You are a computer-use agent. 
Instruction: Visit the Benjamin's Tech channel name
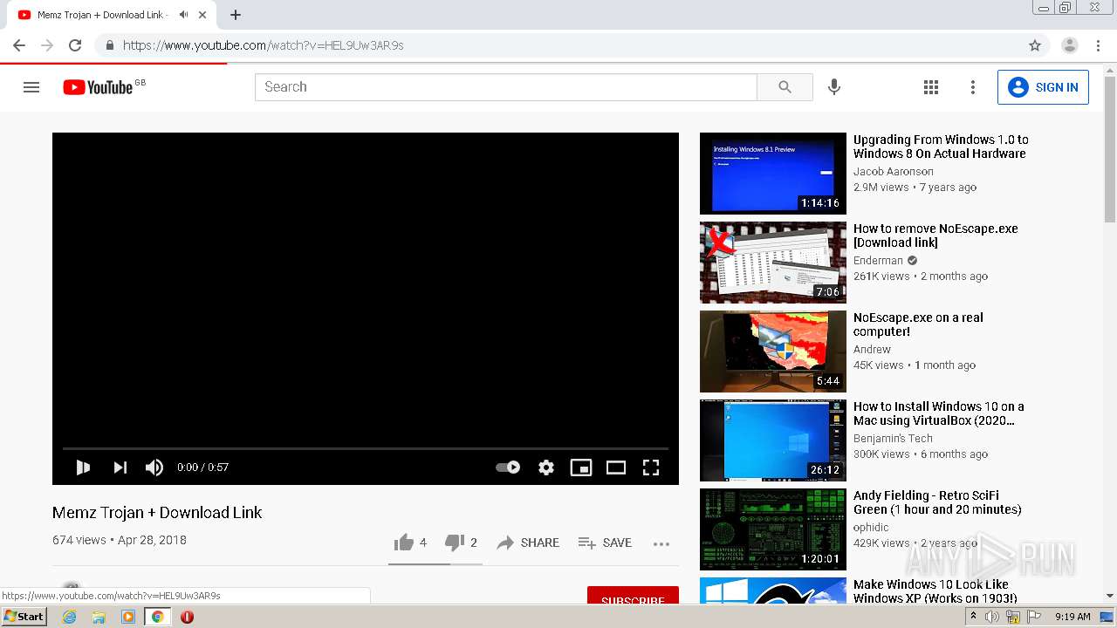click(893, 439)
